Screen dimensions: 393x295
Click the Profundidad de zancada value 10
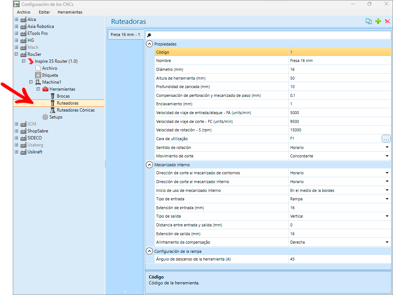pyautogui.click(x=339, y=87)
